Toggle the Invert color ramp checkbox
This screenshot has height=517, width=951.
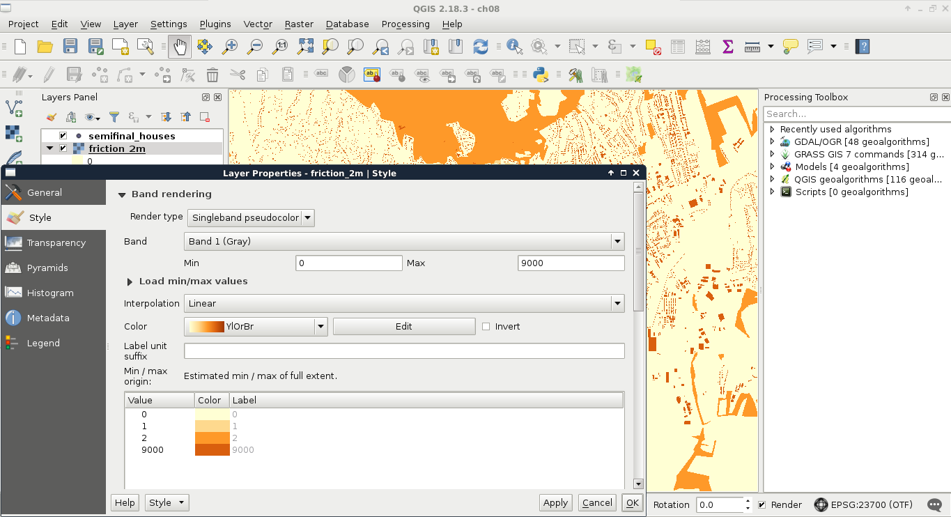pyautogui.click(x=486, y=326)
